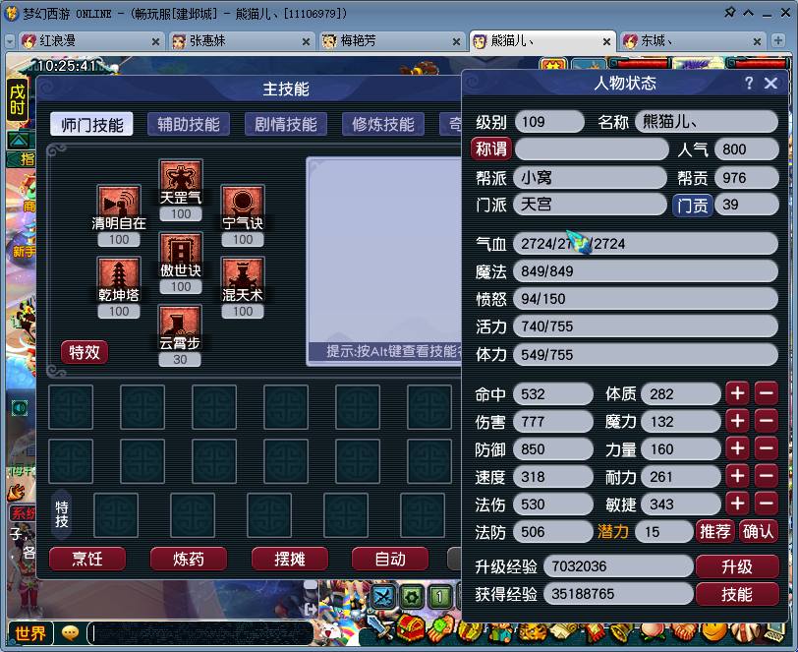The width and height of the screenshot is (798, 652).
Task: Click the 潜力 value field showing 15
Action: coord(664,532)
